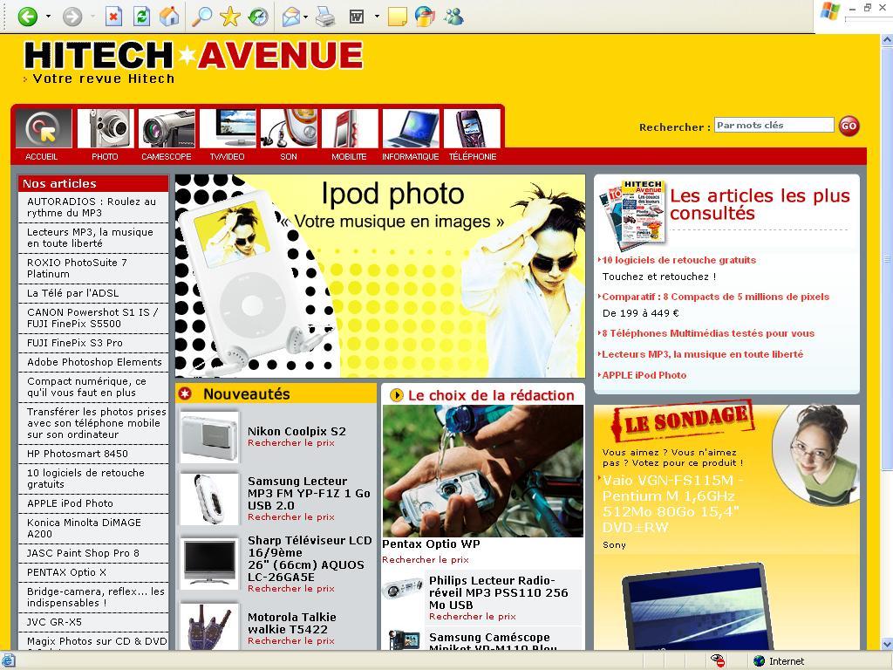Open the PHOTO category tab

pos(105,135)
